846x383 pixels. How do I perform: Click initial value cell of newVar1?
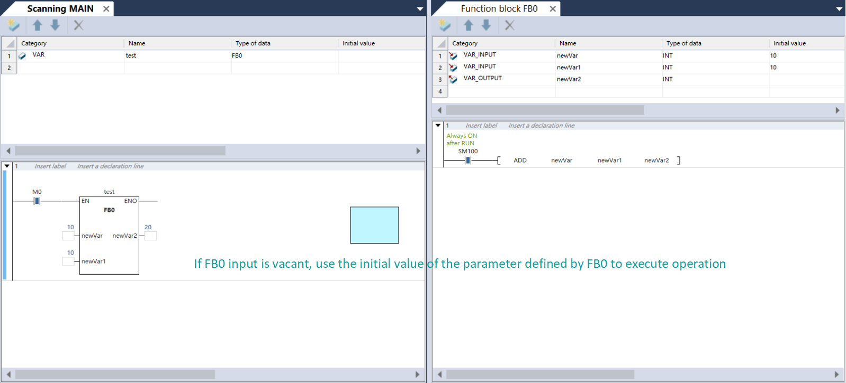pos(805,68)
